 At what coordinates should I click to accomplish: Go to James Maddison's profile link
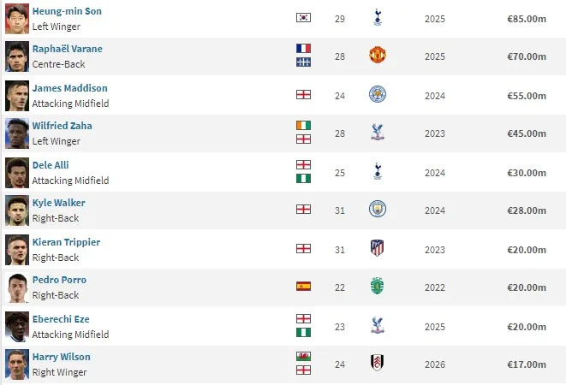(69, 88)
